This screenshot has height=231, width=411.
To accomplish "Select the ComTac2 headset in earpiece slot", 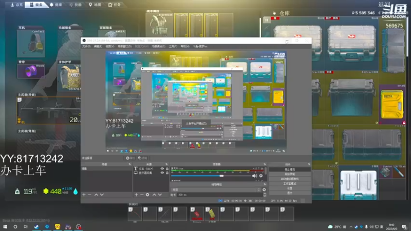I will 31,44.
